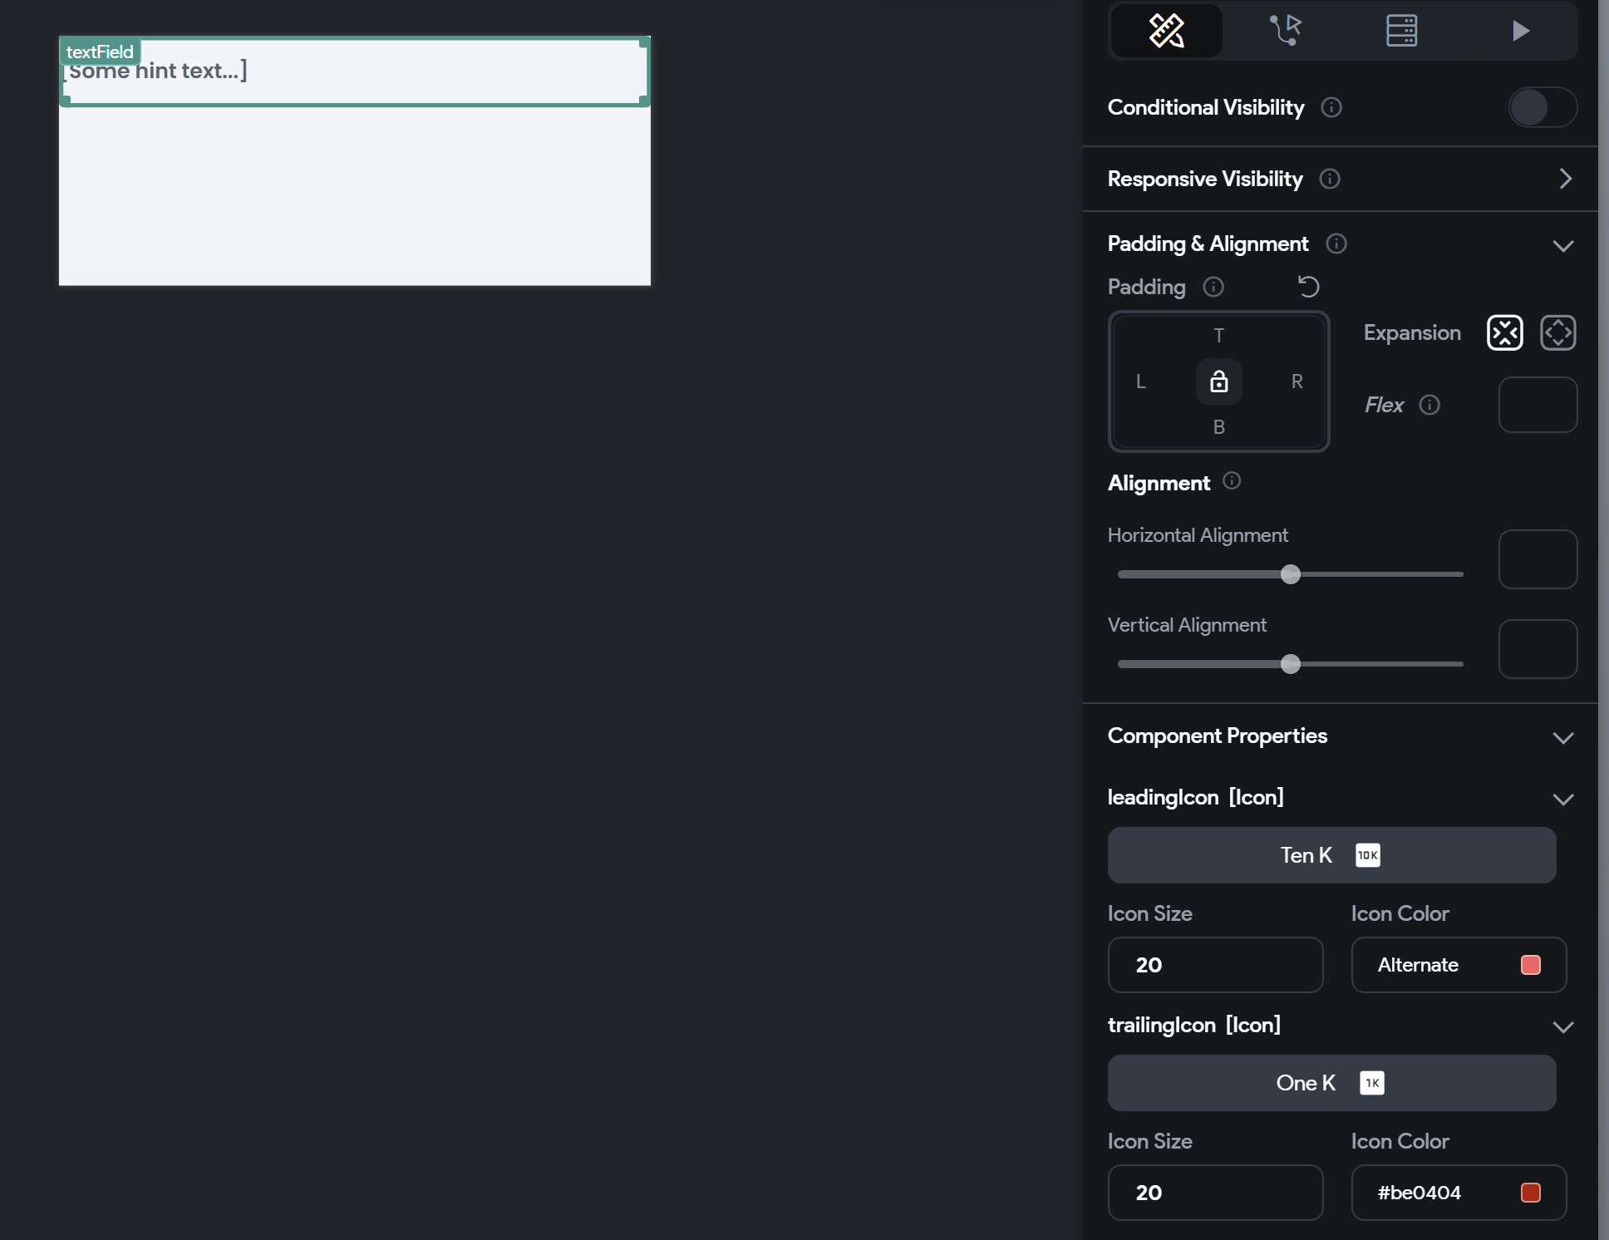The image size is (1609, 1240).
Task: Collapse the Padding & Alignment section
Action: [1563, 246]
